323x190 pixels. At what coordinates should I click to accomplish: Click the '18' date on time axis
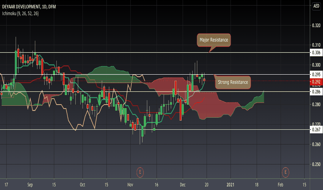257,185
